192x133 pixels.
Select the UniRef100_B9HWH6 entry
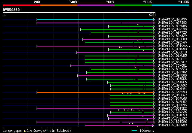point(172,26)
